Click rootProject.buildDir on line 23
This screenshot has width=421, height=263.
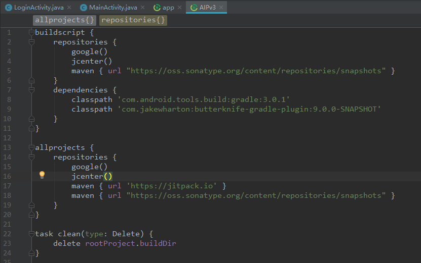[131, 243]
